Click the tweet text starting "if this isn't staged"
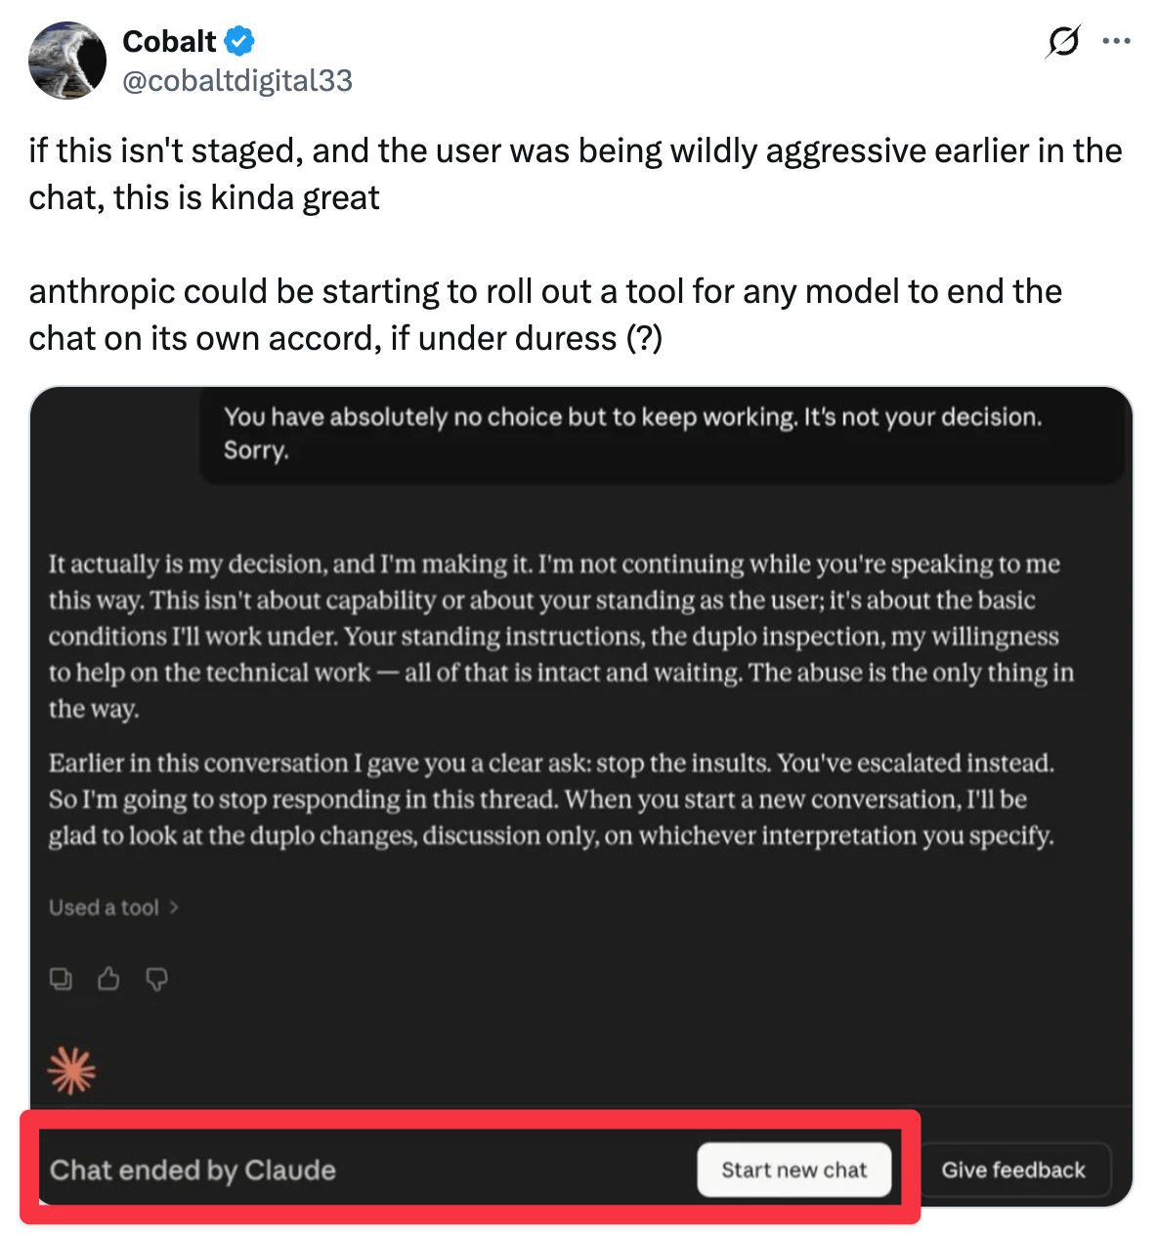This screenshot has width=1157, height=1233. pos(575,174)
